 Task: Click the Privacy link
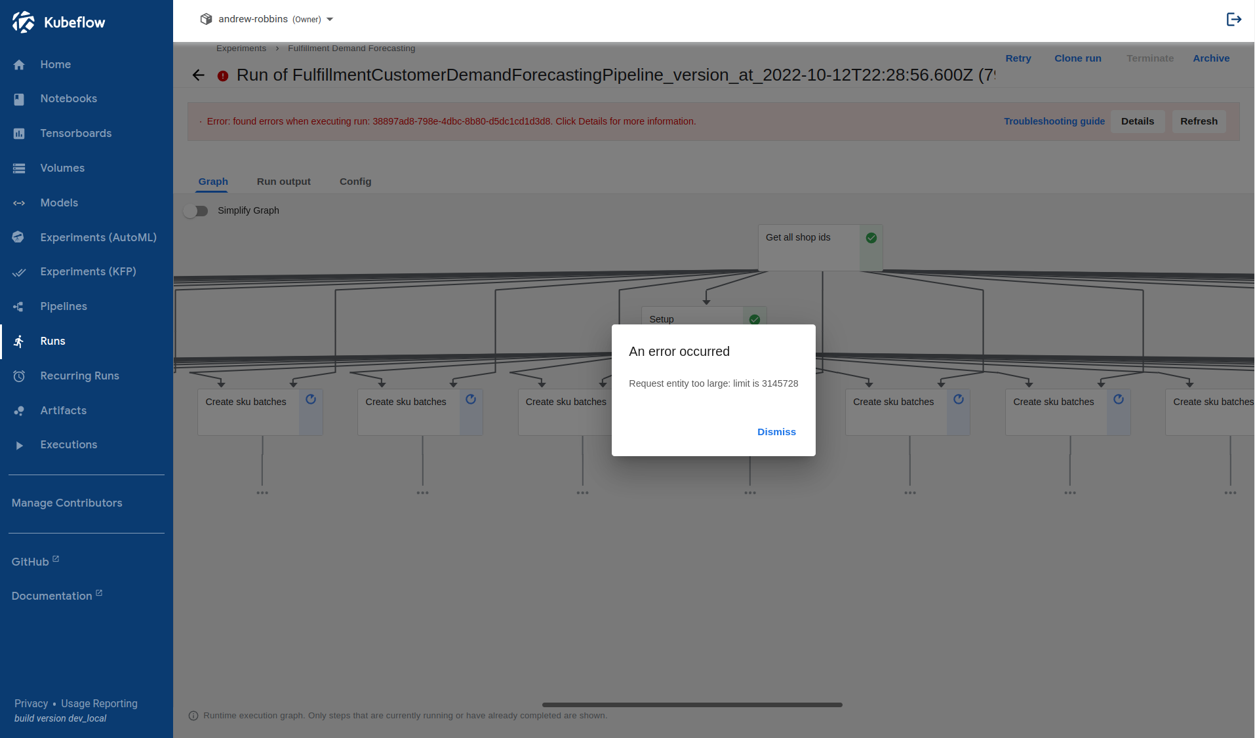[x=31, y=704]
